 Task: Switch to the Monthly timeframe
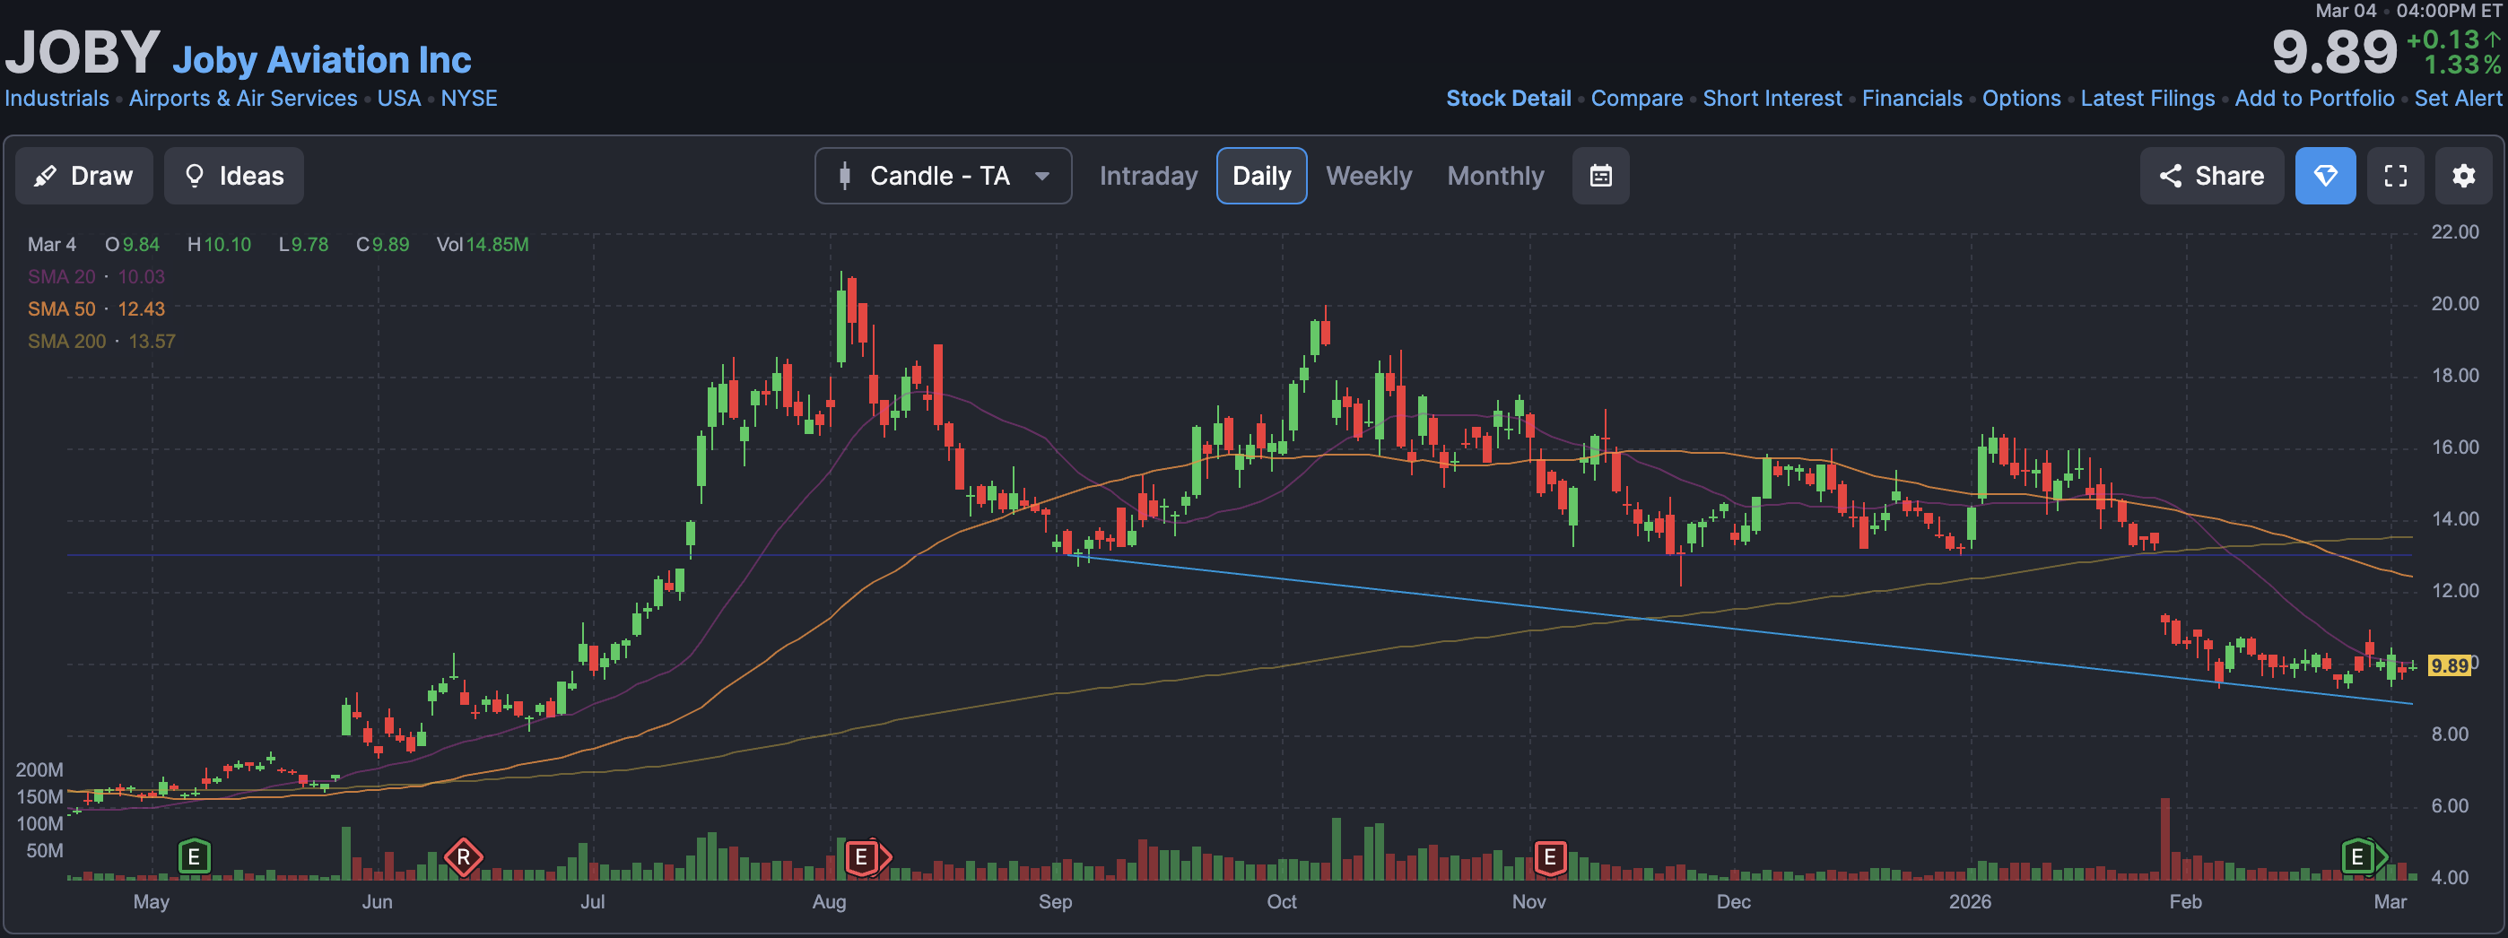pyautogui.click(x=1495, y=176)
